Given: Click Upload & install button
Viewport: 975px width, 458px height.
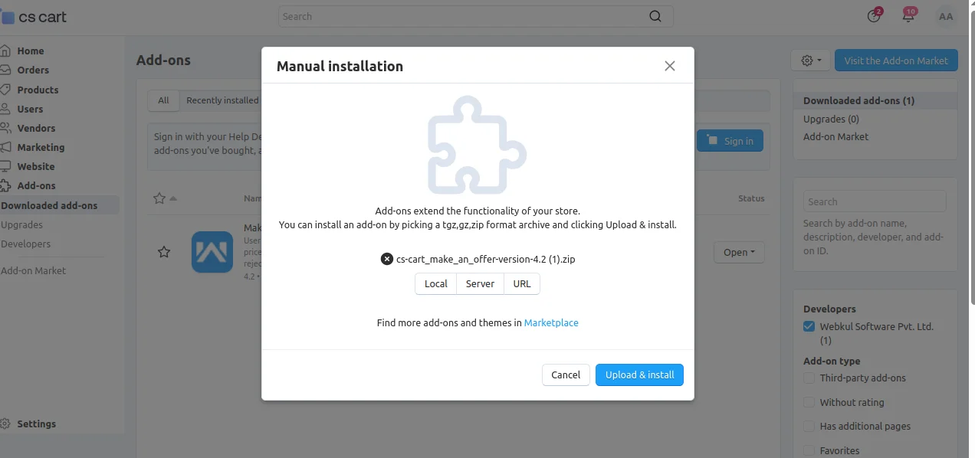Looking at the screenshot, I should (x=639, y=375).
